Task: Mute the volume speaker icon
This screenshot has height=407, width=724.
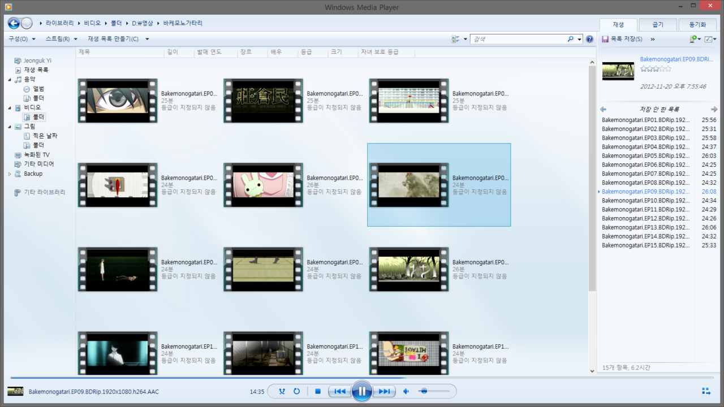Action: pyautogui.click(x=406, y=391)
